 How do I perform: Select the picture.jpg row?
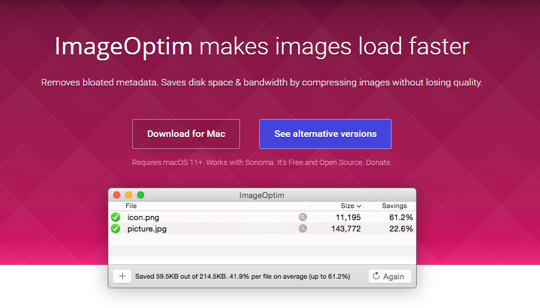tap(262, 228)
